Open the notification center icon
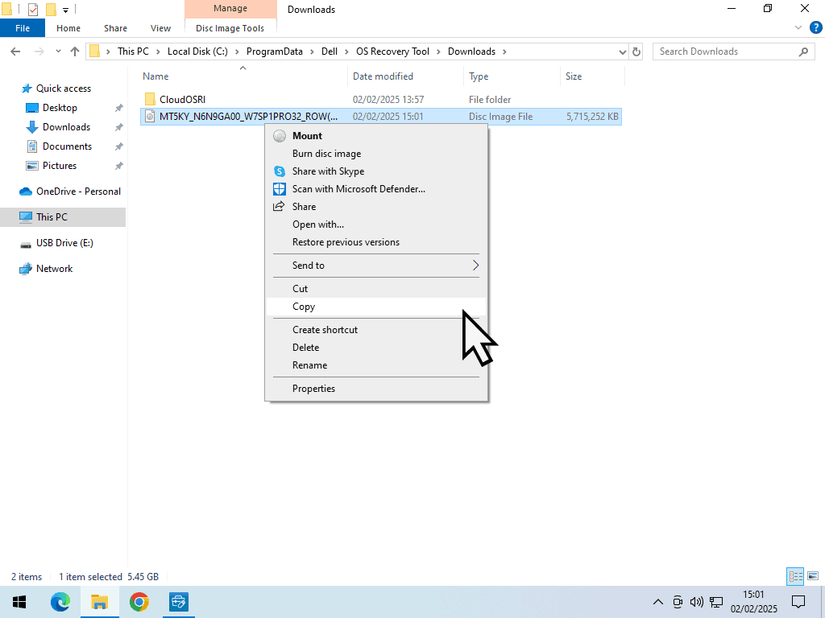The image size is (825, 618). click(x=798, y=602)
